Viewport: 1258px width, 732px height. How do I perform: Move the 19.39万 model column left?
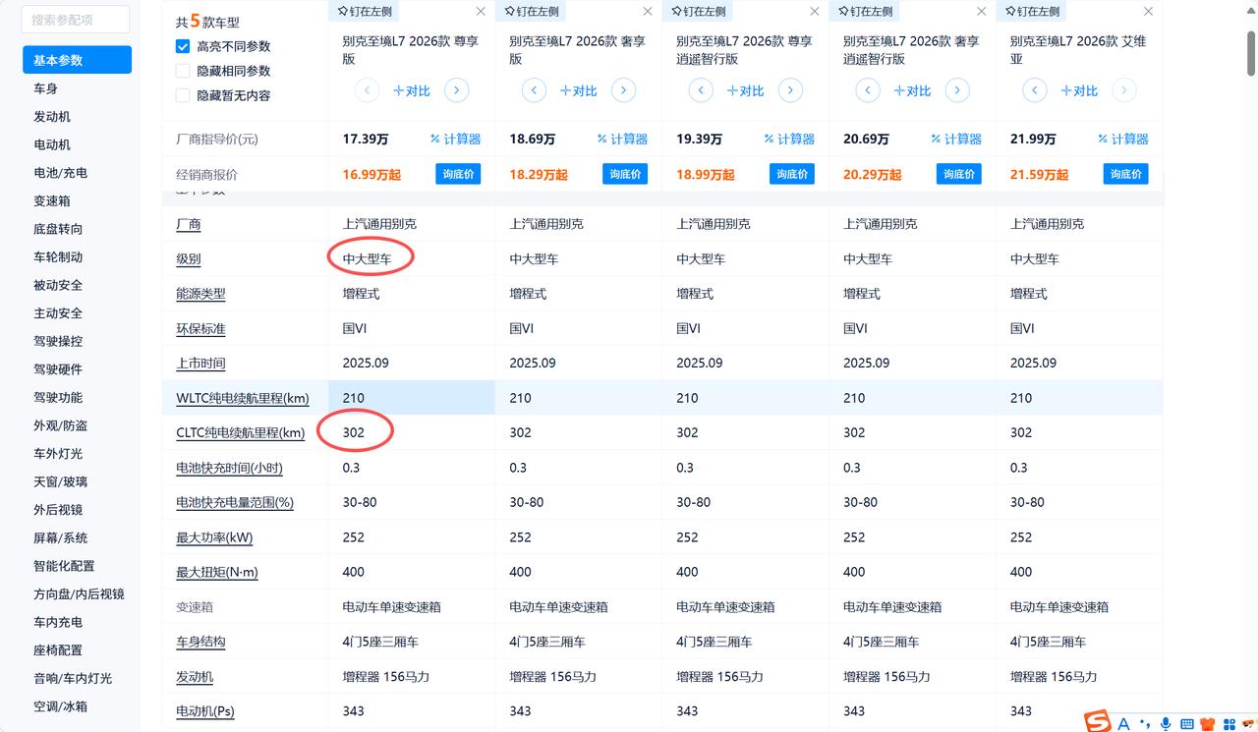(701, 91)
